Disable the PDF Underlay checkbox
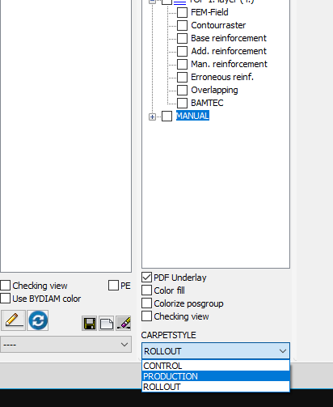This screenshot has height=407, width=333. tap(146, 278)
